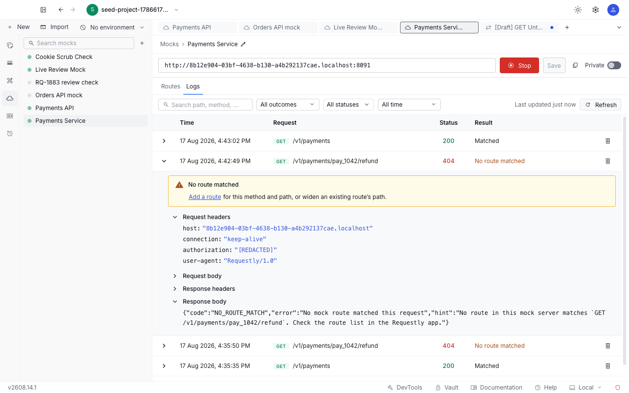Click the red shield icon in status bar
This screenshot has height=393, width=629.
click(x=618, y=388)
